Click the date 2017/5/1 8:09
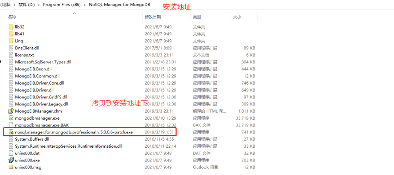 tap(158, 48)
